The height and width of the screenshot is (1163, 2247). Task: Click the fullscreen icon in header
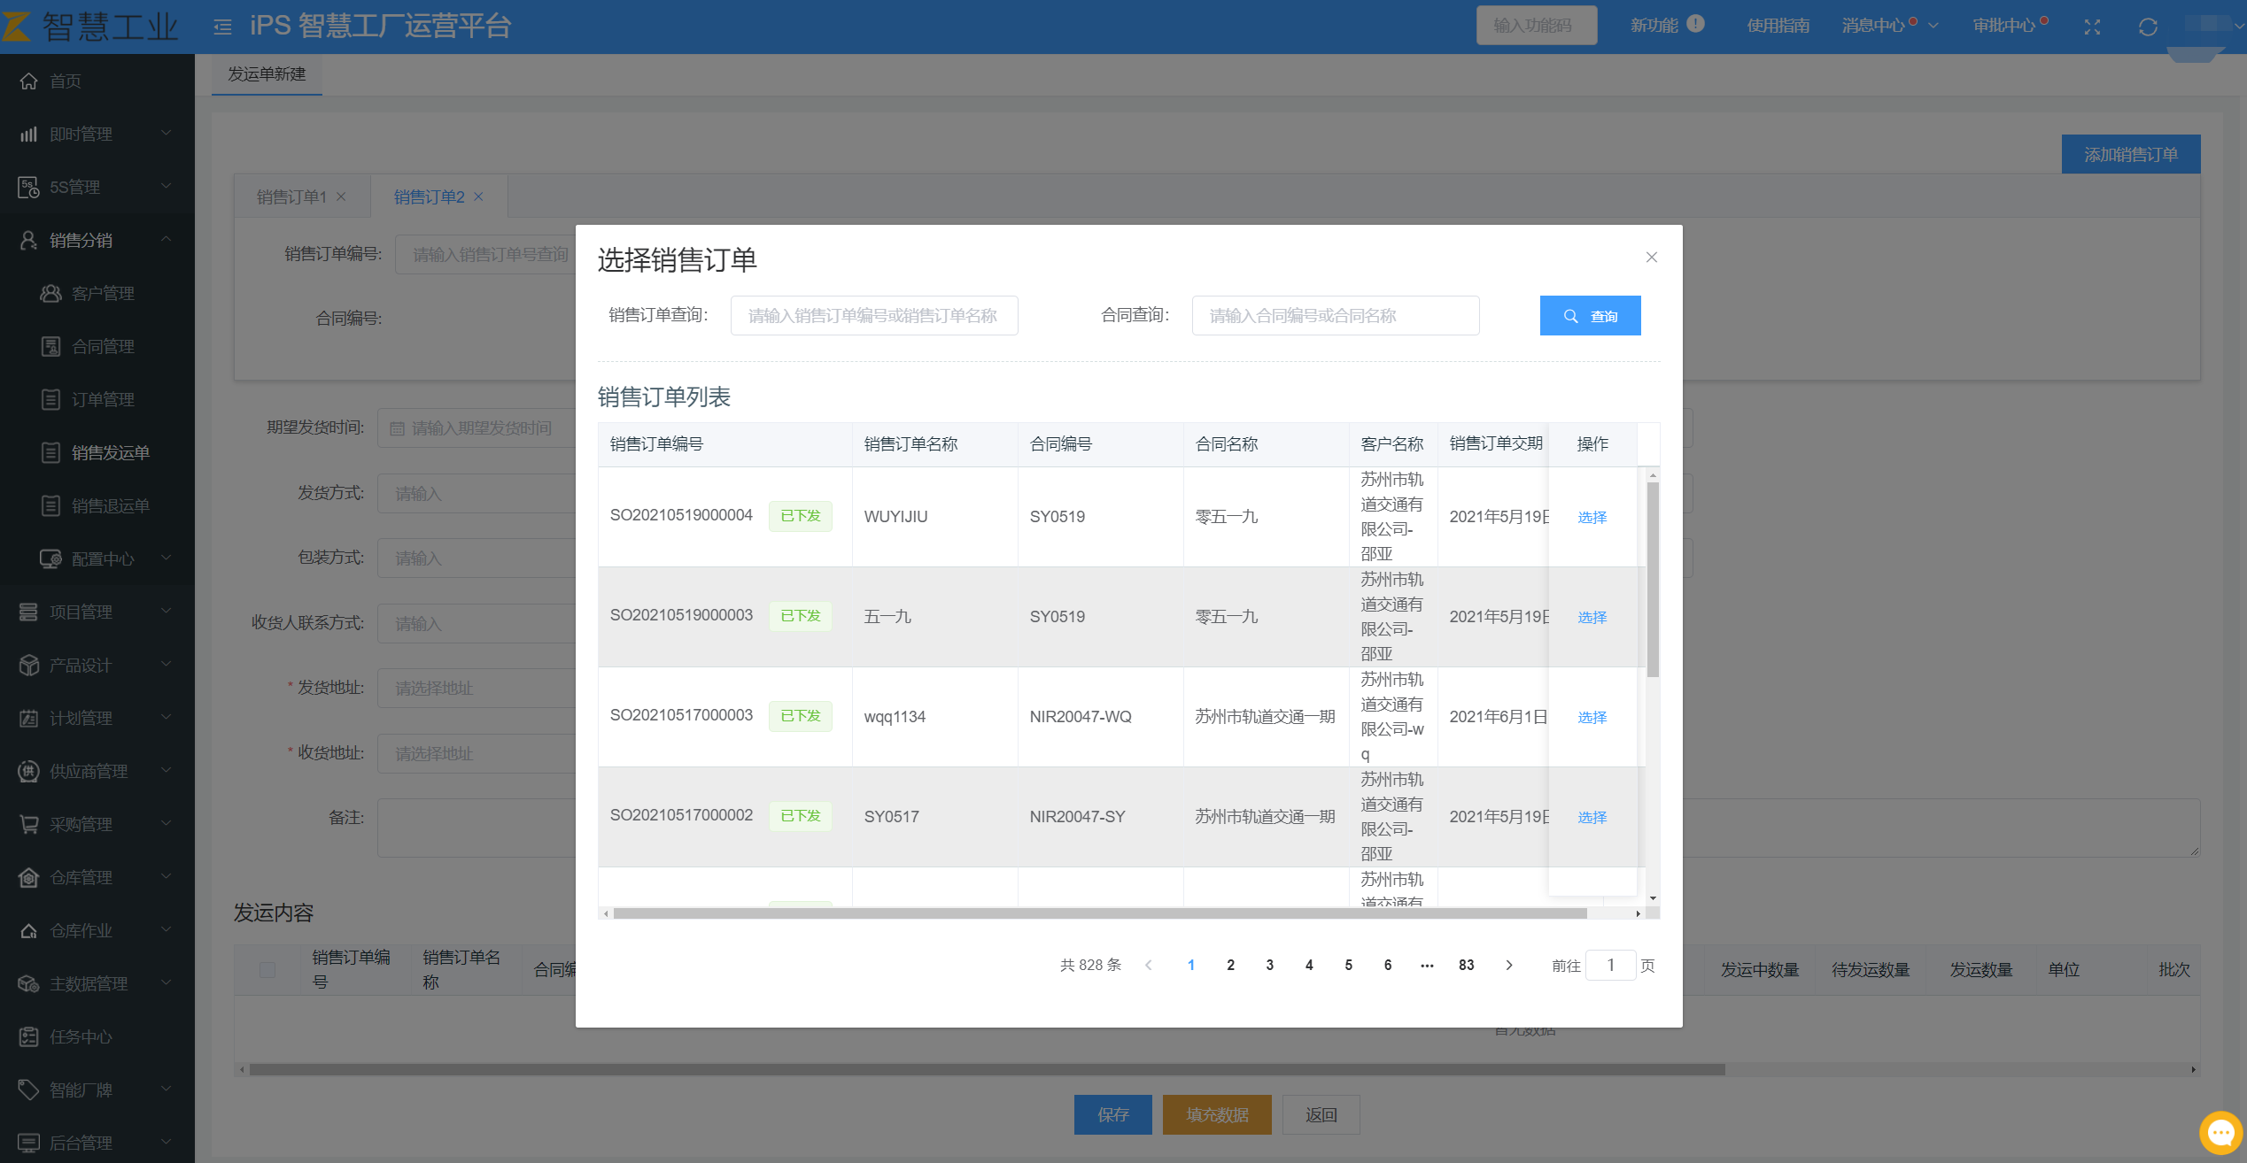pyautogui.click(x=2092, y=27)
